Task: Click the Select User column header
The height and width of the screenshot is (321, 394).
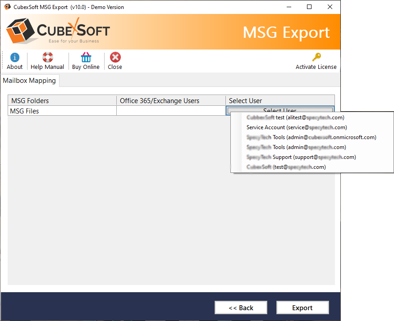Action: pos(280,100)
